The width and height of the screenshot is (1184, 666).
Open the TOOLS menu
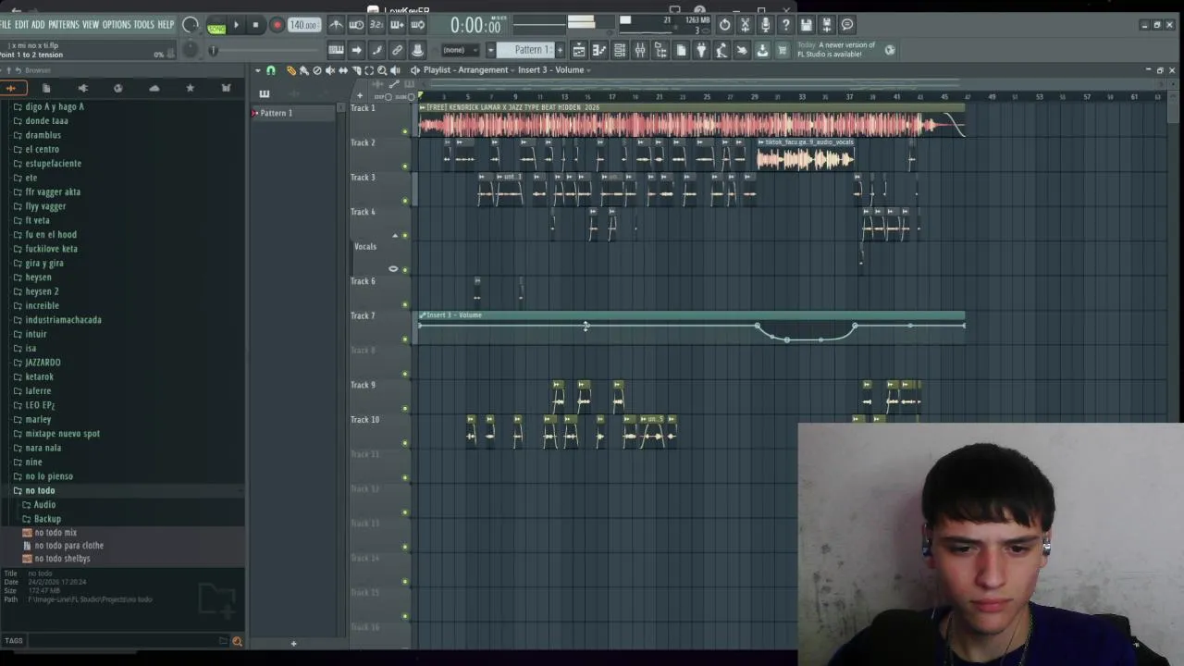(x=143, y=25)
